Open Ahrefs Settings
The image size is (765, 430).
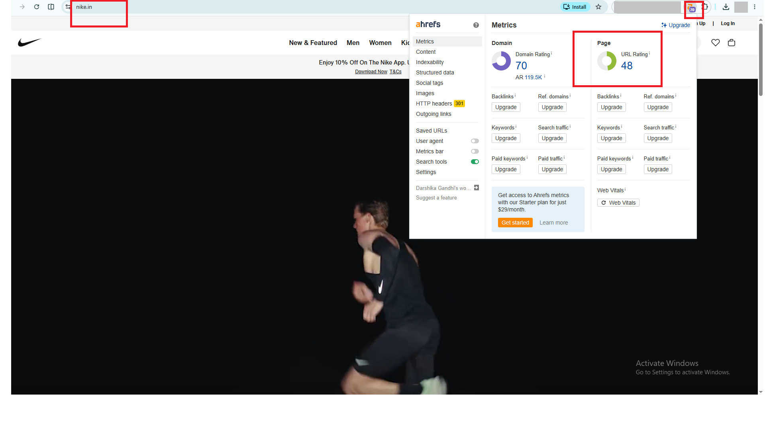[426, 172]
